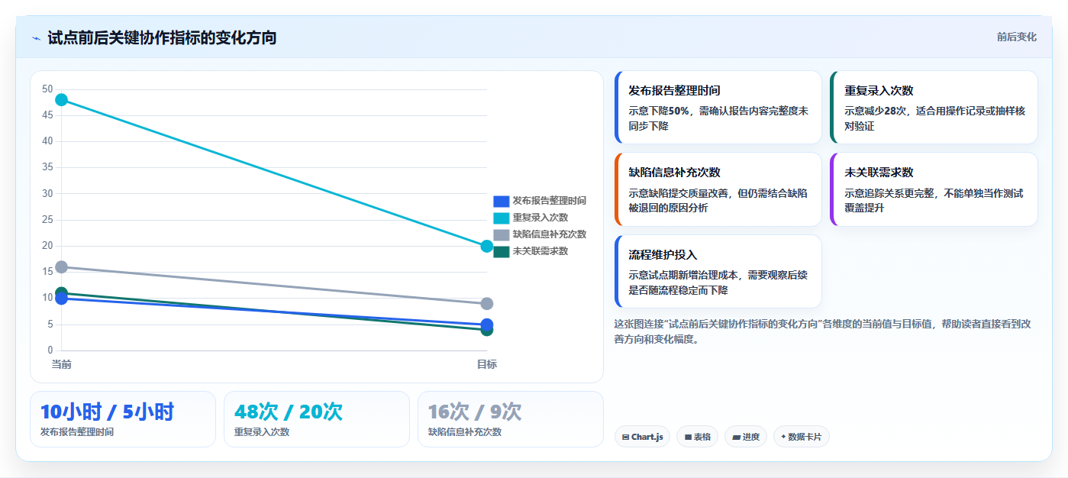The width and height of the screenshot is (1068, 478).
Task: Click the chart title 试点前后关键协作指标的变化方向
Action: 162,37
